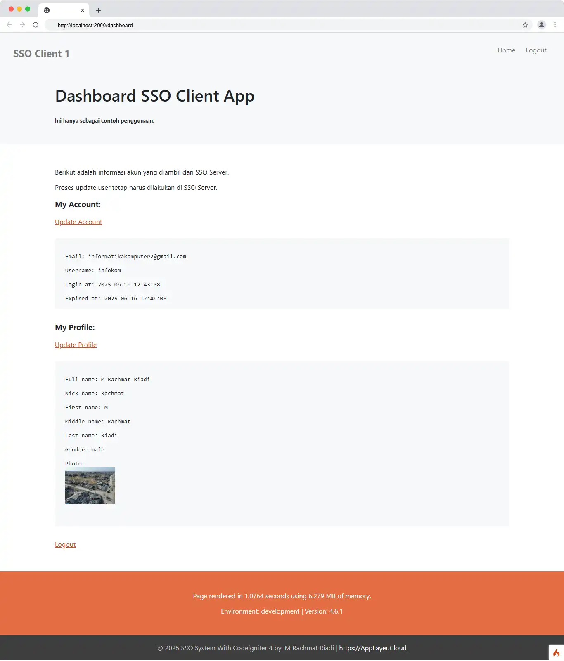
Task: Click the Nick name: Rachmat line
Action: [x=95, y=394]
